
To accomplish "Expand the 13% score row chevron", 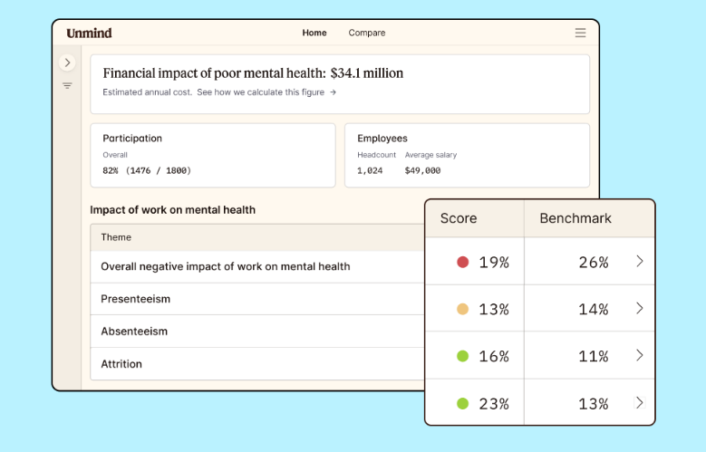I will click(x=640, y=309).
